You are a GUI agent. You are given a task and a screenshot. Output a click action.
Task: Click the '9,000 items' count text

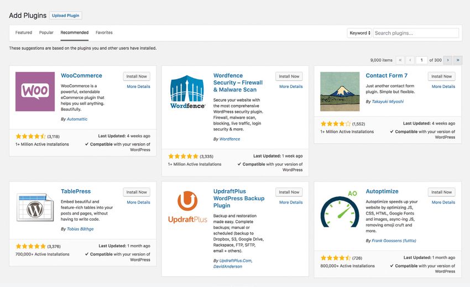[x=382, y=60]
